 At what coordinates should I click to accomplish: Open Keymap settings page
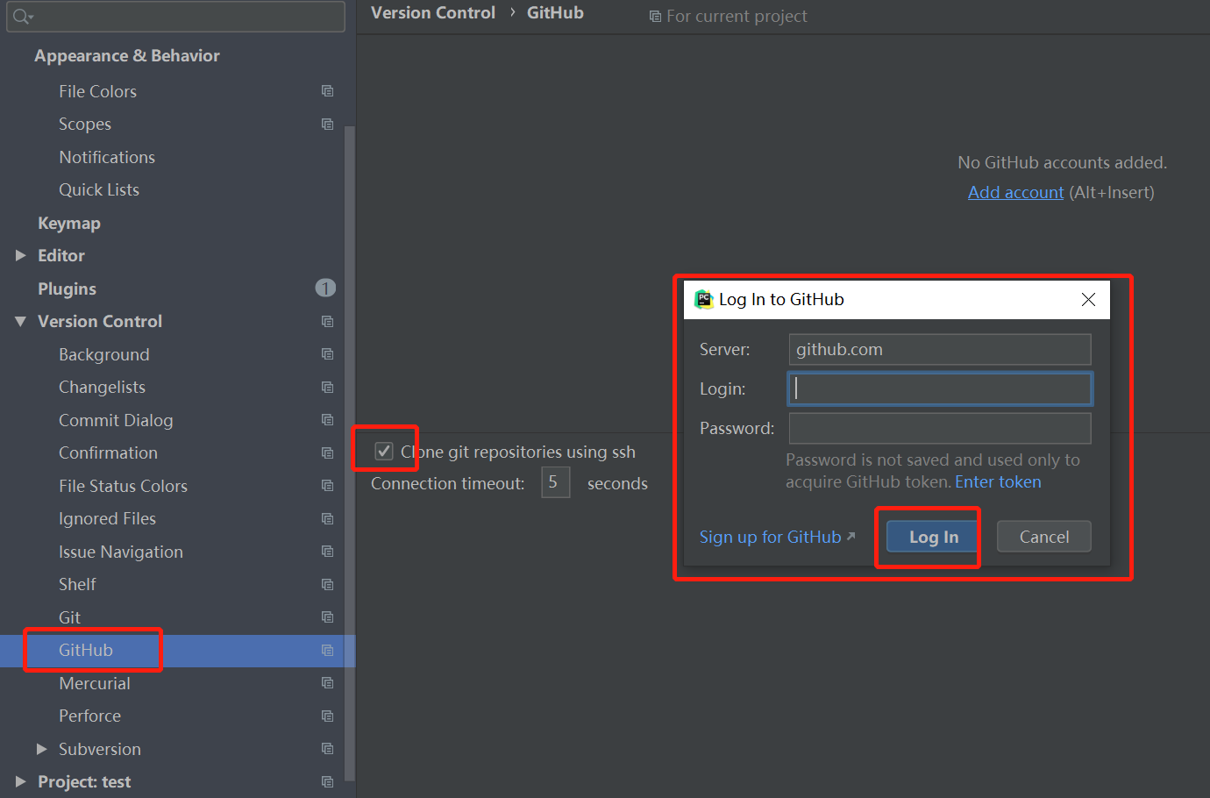[x=69, y=223]
